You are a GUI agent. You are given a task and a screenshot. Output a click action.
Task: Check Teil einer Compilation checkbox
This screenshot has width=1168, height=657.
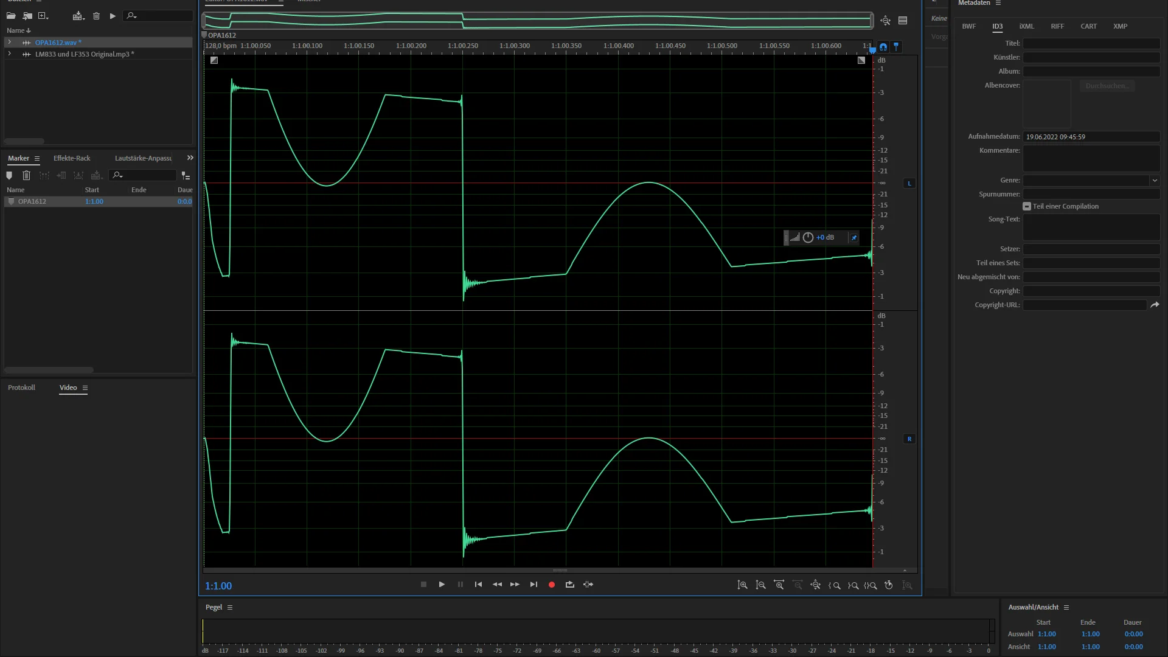click(1027, 207)
